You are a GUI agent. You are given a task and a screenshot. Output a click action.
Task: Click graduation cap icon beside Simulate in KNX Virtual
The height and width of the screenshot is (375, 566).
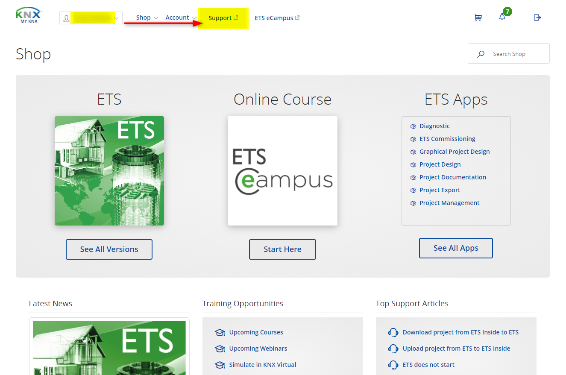(x=220, y=365)
